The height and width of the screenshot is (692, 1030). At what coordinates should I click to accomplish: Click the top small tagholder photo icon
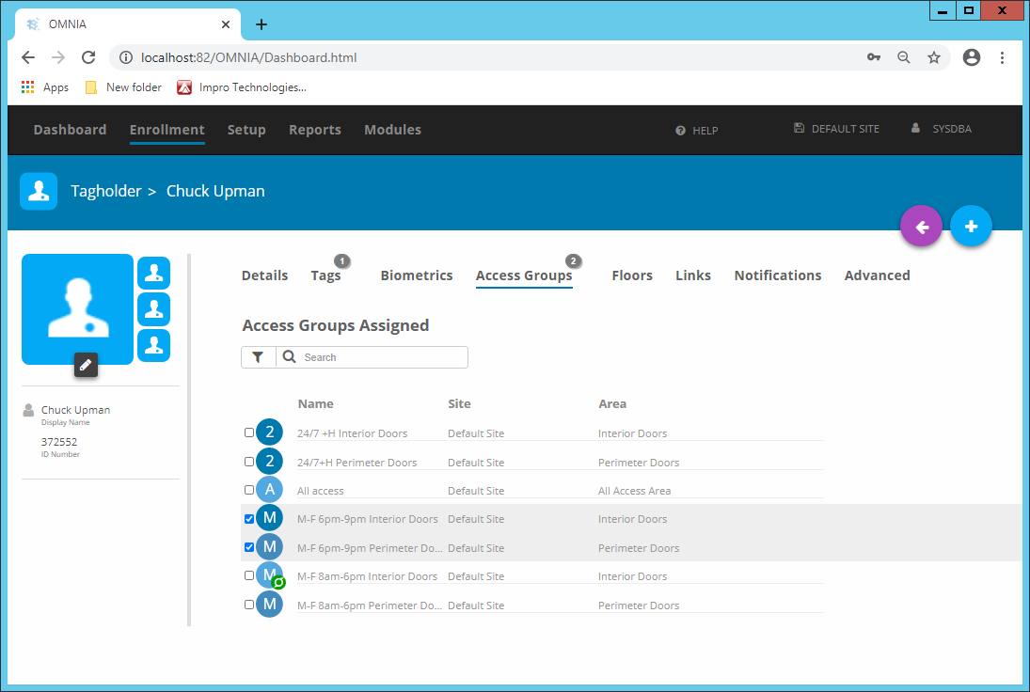153,273
